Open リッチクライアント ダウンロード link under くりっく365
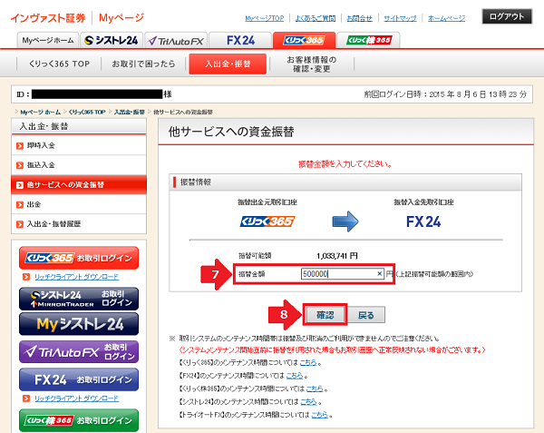Image resolution: width=544 pixels, height=433 pixels. coord(77,277)
